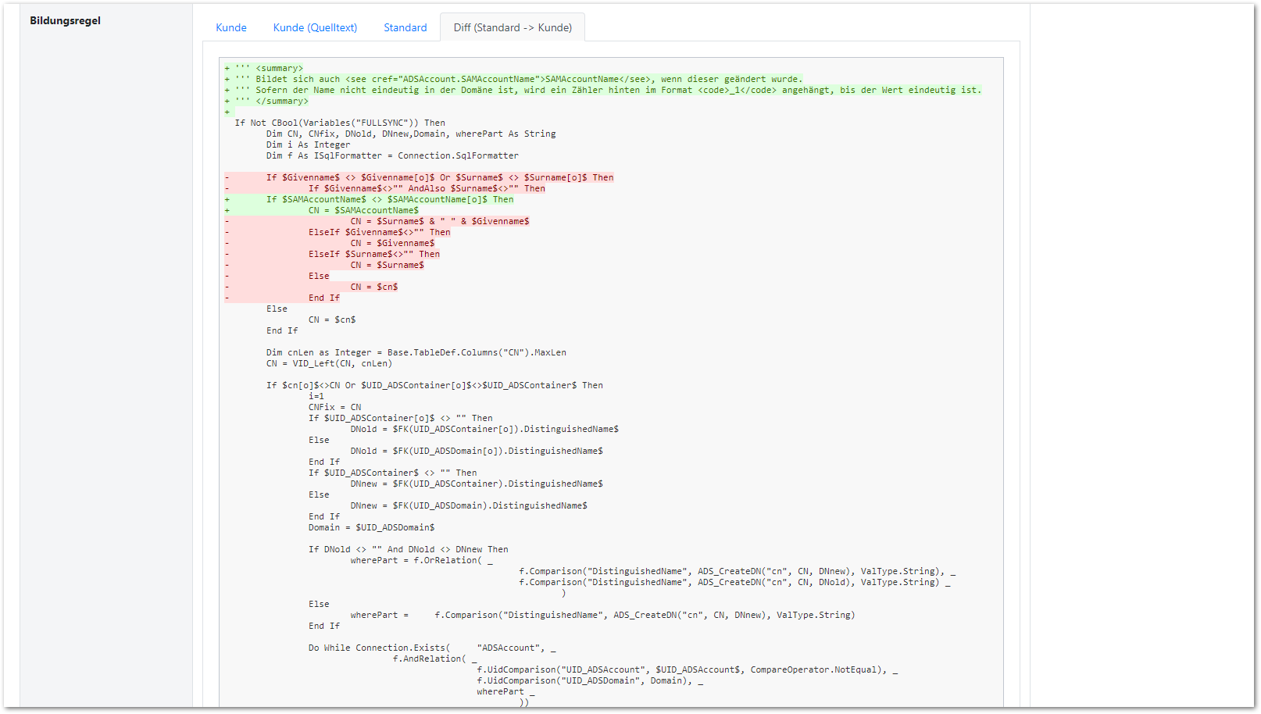The width and height of the screenshot is (1261, 714).
Task: Select the Standard tab
Action: [x=405, y=27]
